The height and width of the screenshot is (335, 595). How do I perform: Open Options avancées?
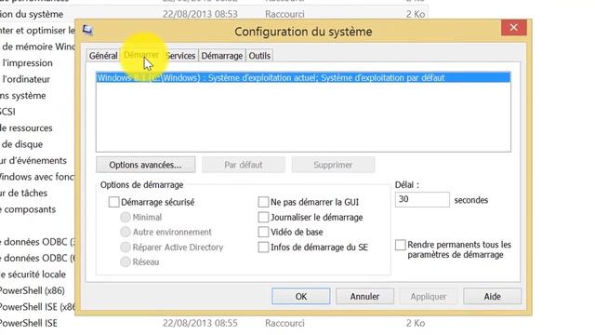[x=145, y=165]
